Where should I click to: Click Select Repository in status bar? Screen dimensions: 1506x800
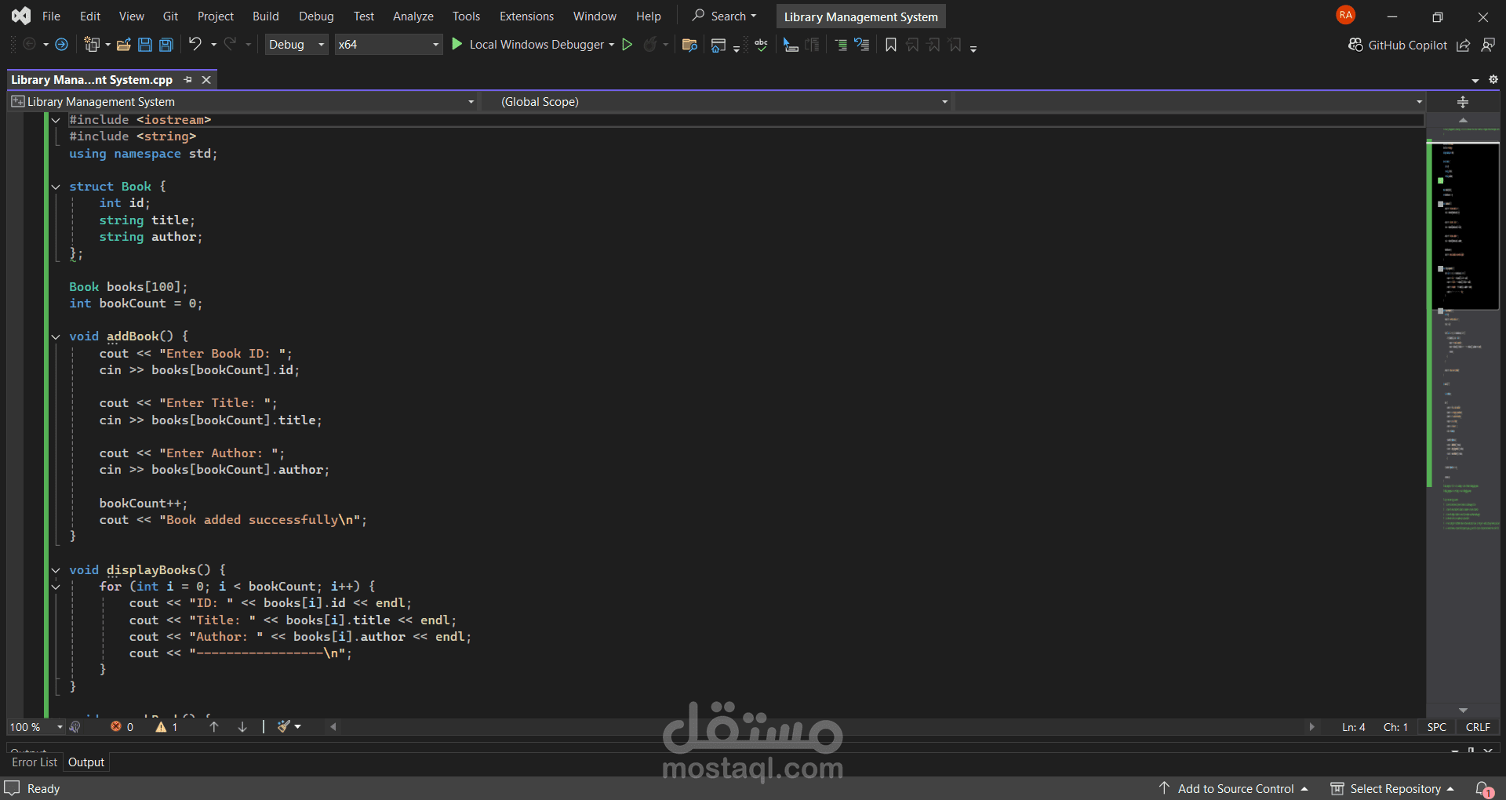click(x=1393, y=789)
